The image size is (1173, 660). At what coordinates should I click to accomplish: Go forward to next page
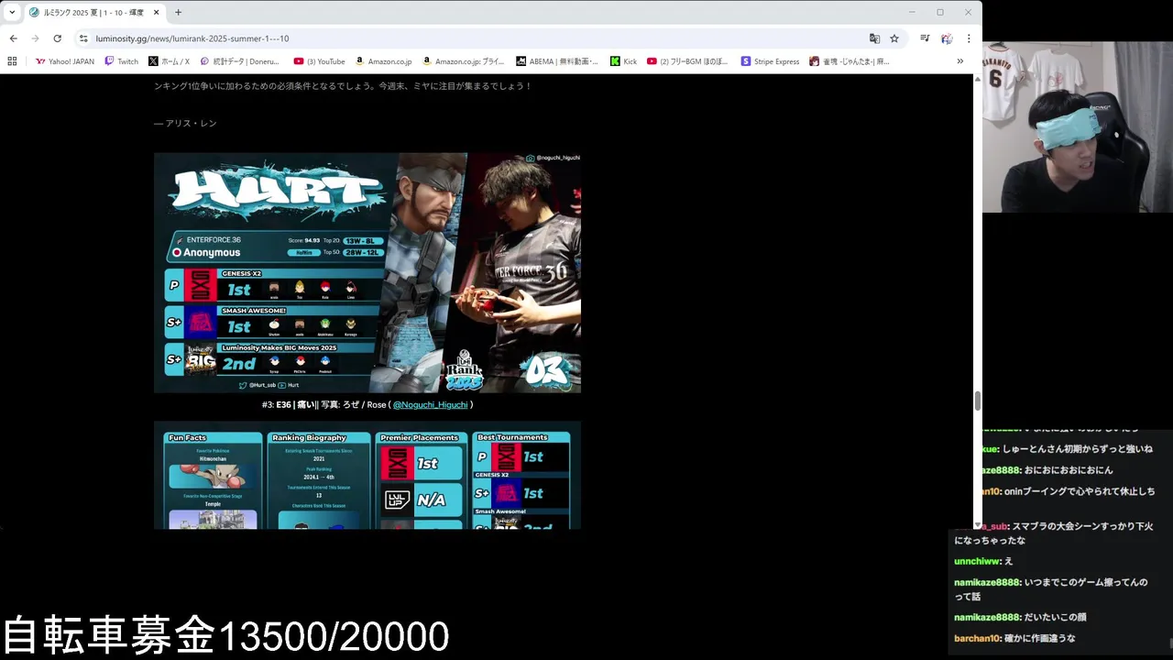(35, 38)
